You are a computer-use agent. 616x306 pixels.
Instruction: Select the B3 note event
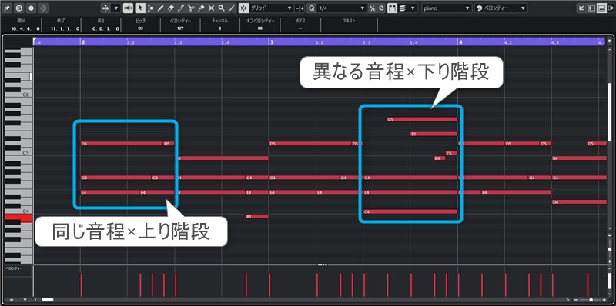point(257,217)
